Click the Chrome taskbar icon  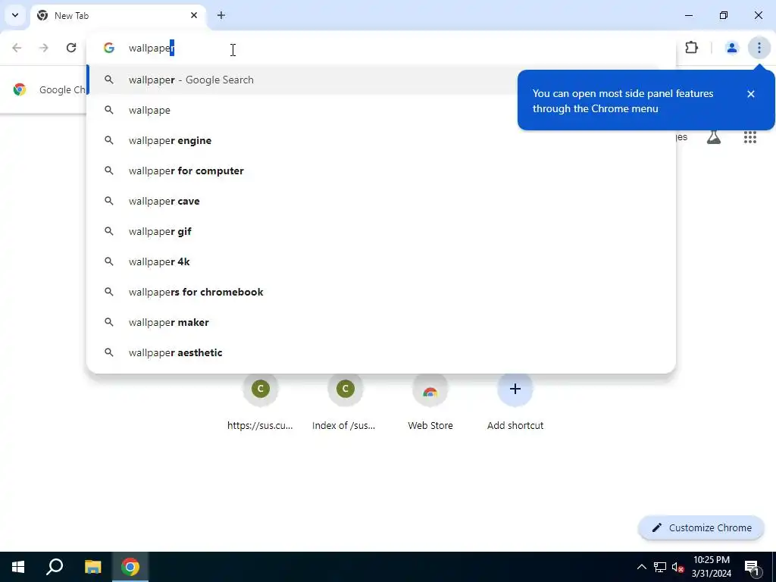click(x=130, y=567)
